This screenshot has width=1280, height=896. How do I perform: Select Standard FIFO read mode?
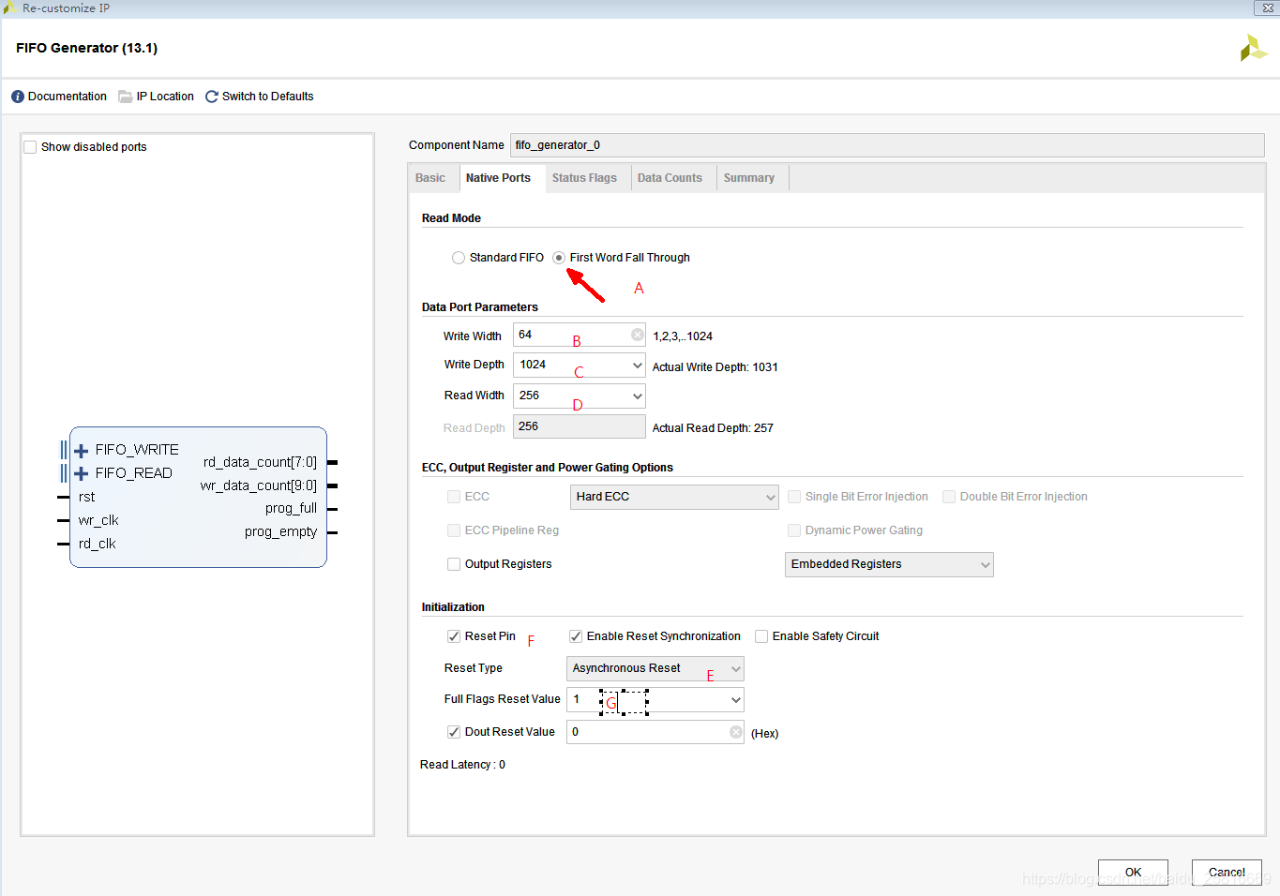point(459,258)
